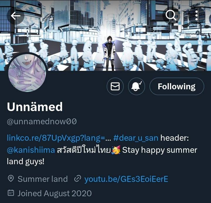Select the display name Unnämed
Image resolution: width=211 pixels, height=203 pixels.
pos(35,107)
